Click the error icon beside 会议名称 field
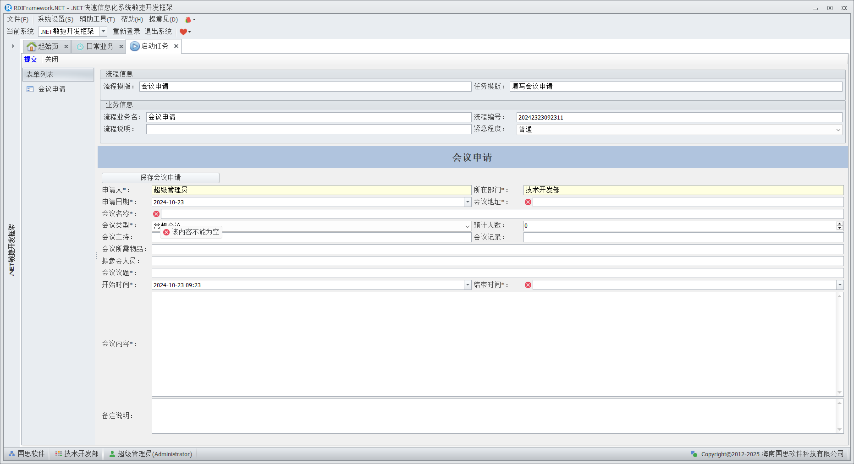Image resolution: width=854 pixels, height=464 pixels. click(156, 214)
